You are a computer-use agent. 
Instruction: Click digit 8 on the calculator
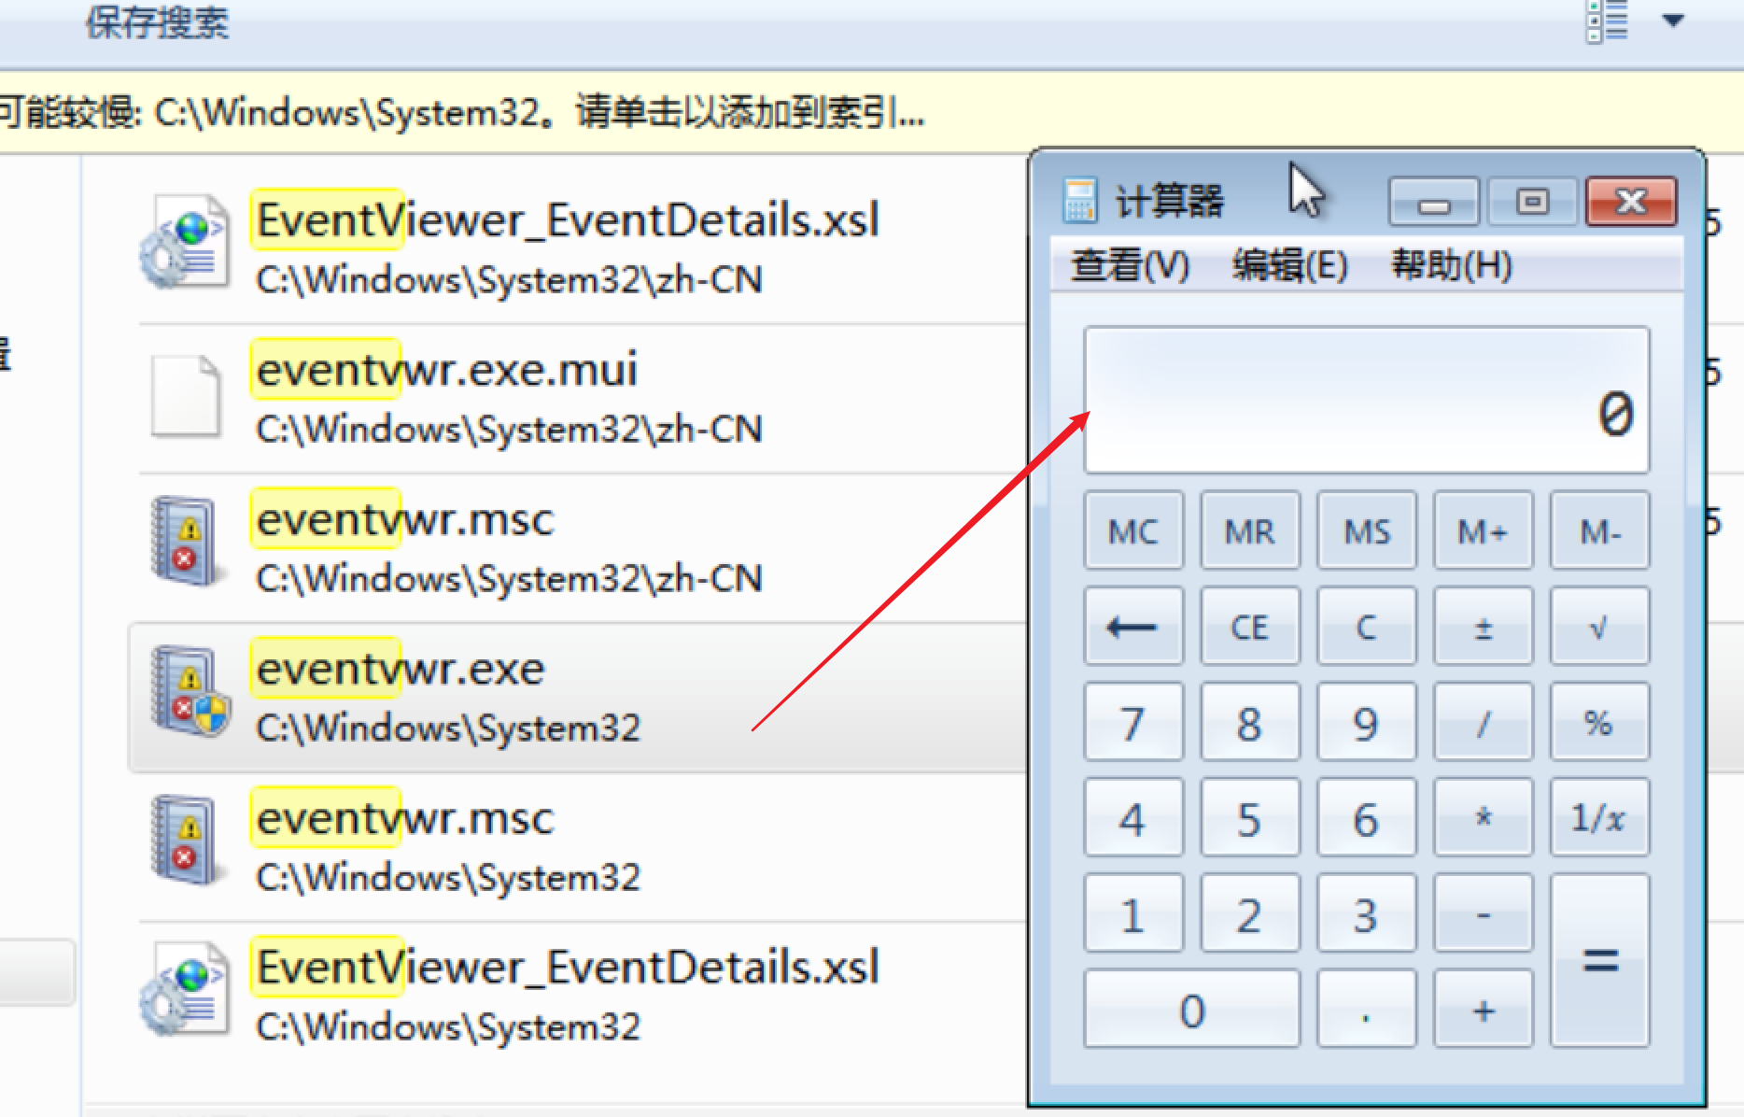tap(1250, 722)
